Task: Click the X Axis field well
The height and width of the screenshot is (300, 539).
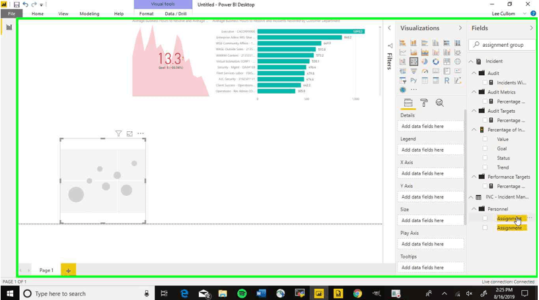Action: 431,173
